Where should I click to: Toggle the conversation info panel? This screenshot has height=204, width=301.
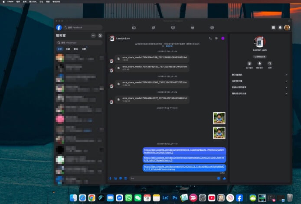pyautogui.click(x=222, y=38)
